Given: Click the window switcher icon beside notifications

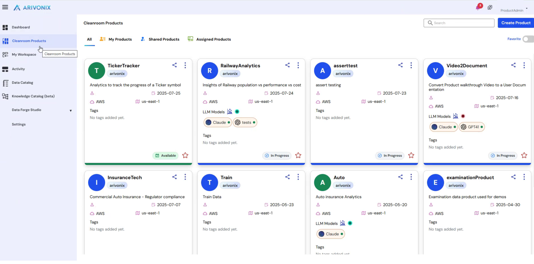Looking at the screenshot, I should click(x=490, y=8).
